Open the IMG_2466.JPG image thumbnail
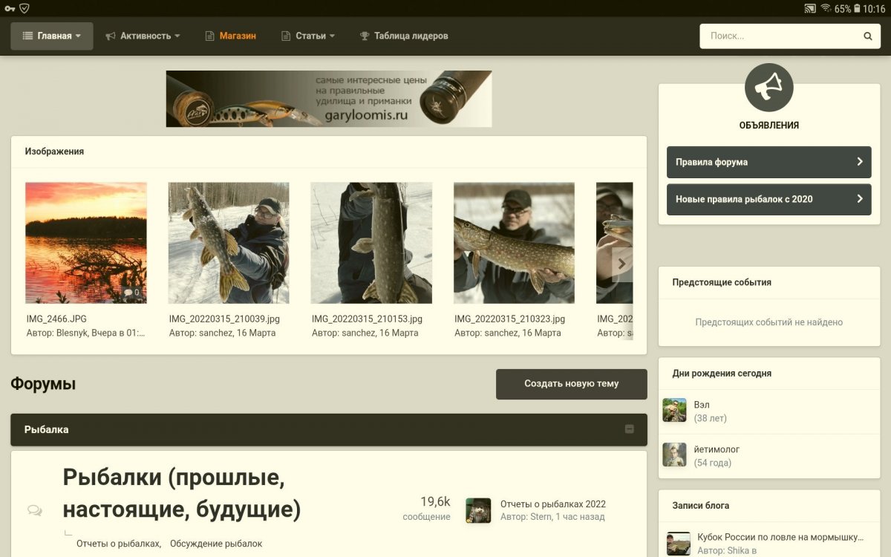The image size is (891, 557). (85, 241)
